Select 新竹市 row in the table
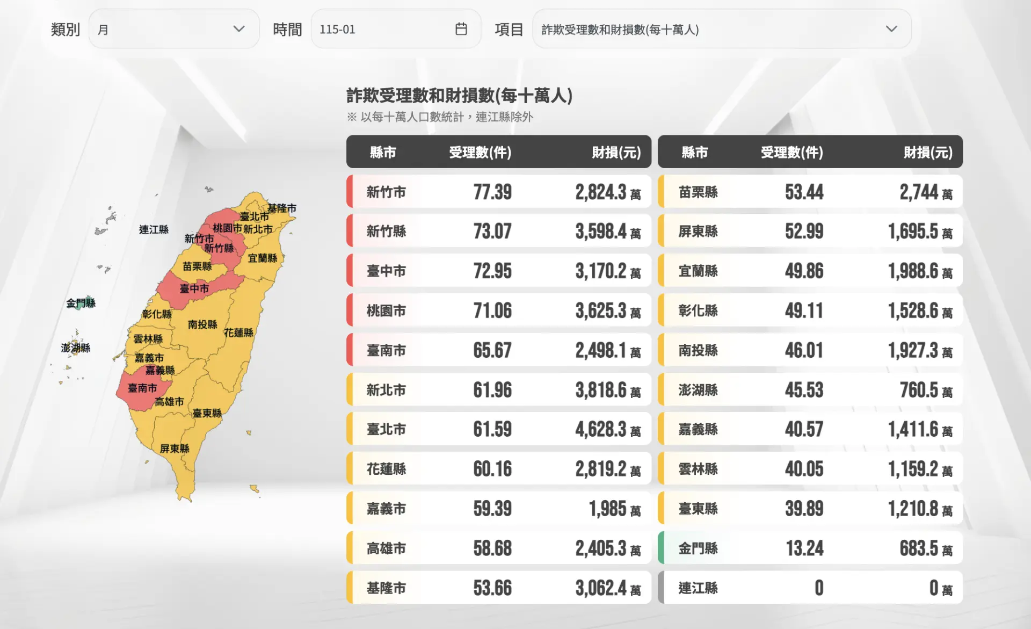1031x629 pixels. point(499,192)
